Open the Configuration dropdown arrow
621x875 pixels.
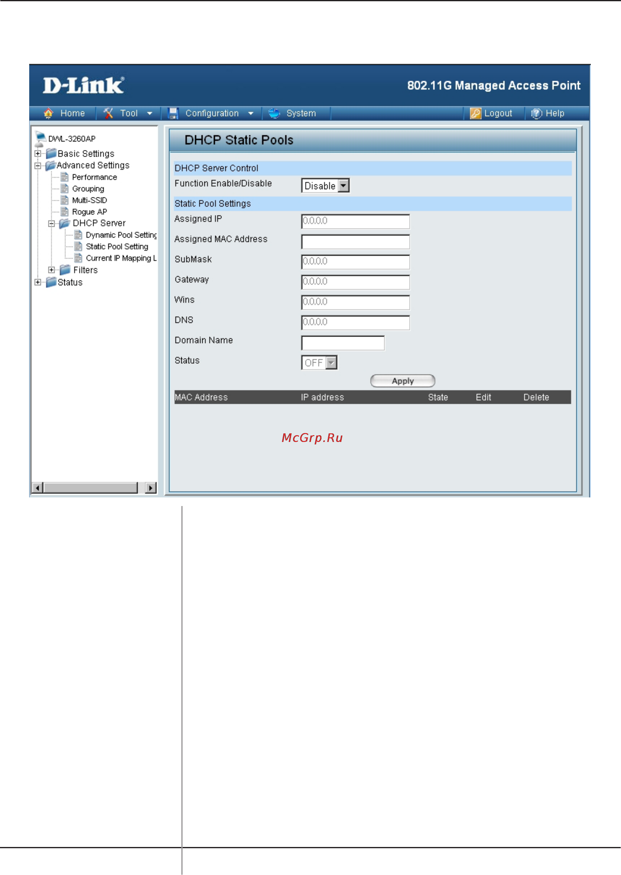pyautogui.click(x=251, y=114)
